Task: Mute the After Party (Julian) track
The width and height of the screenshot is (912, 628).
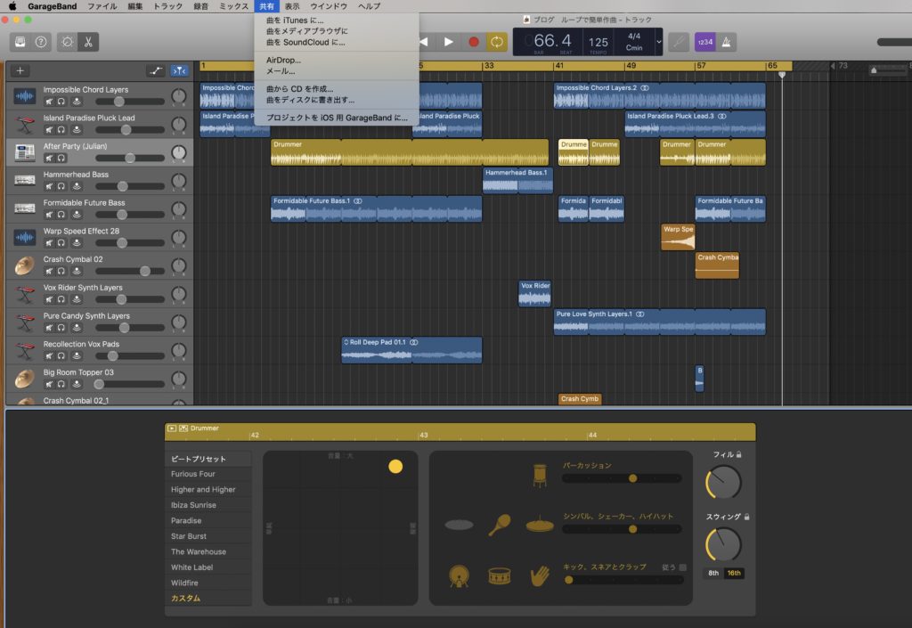Action: click(49, 159)
